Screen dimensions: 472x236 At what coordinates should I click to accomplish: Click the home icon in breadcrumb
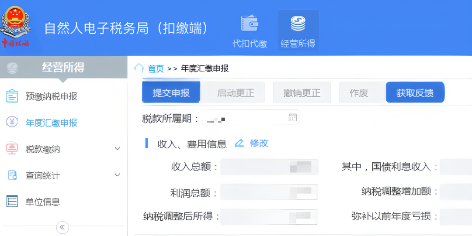click(139, 68)
